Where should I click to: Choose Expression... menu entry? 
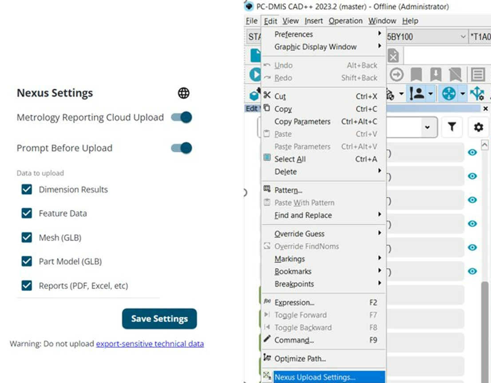[323, 303]
